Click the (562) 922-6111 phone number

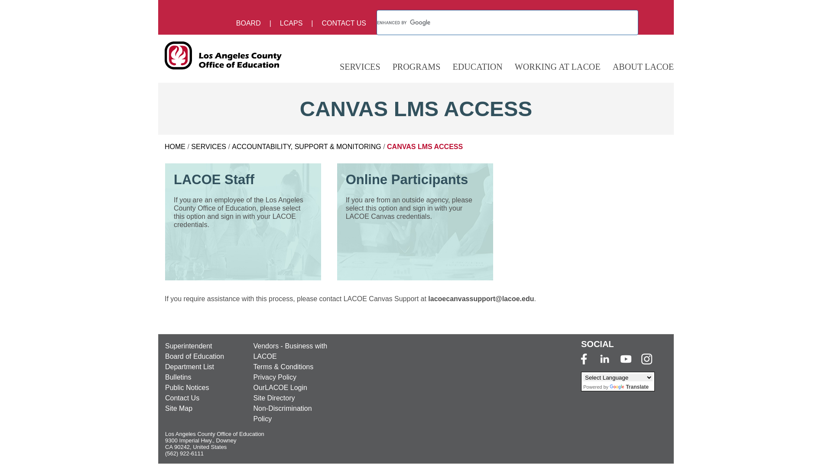click(x=184, y=453)
